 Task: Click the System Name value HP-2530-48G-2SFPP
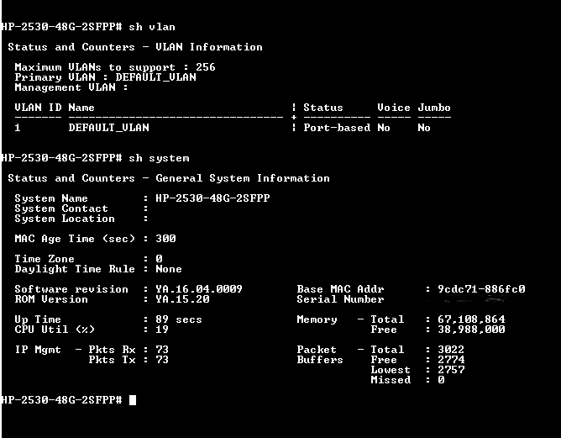212,198
